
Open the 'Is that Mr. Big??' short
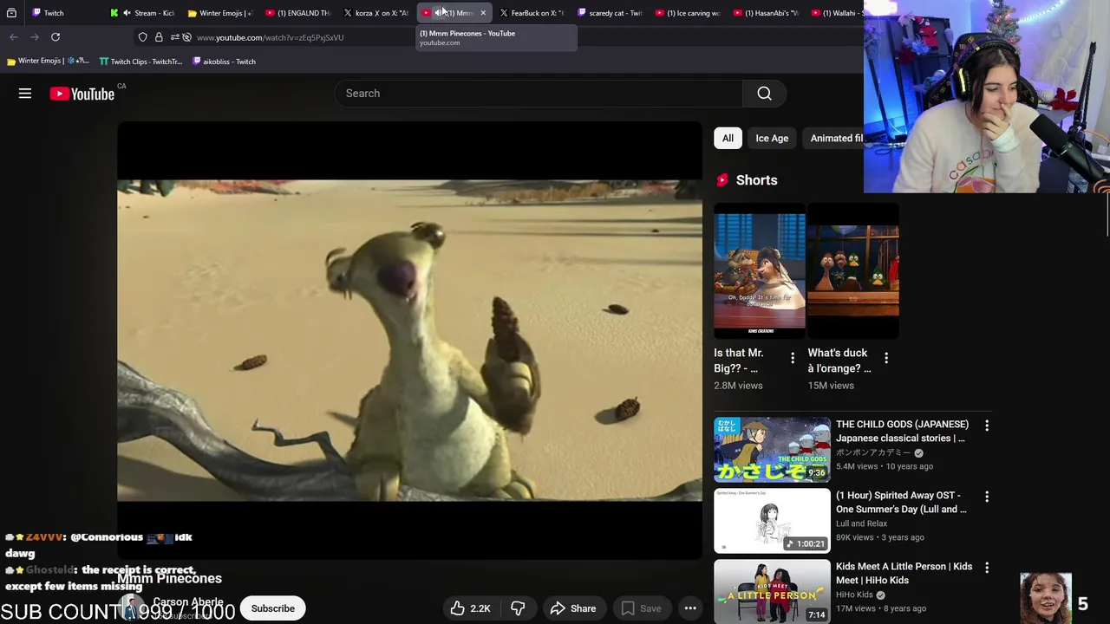click(760, 270)
